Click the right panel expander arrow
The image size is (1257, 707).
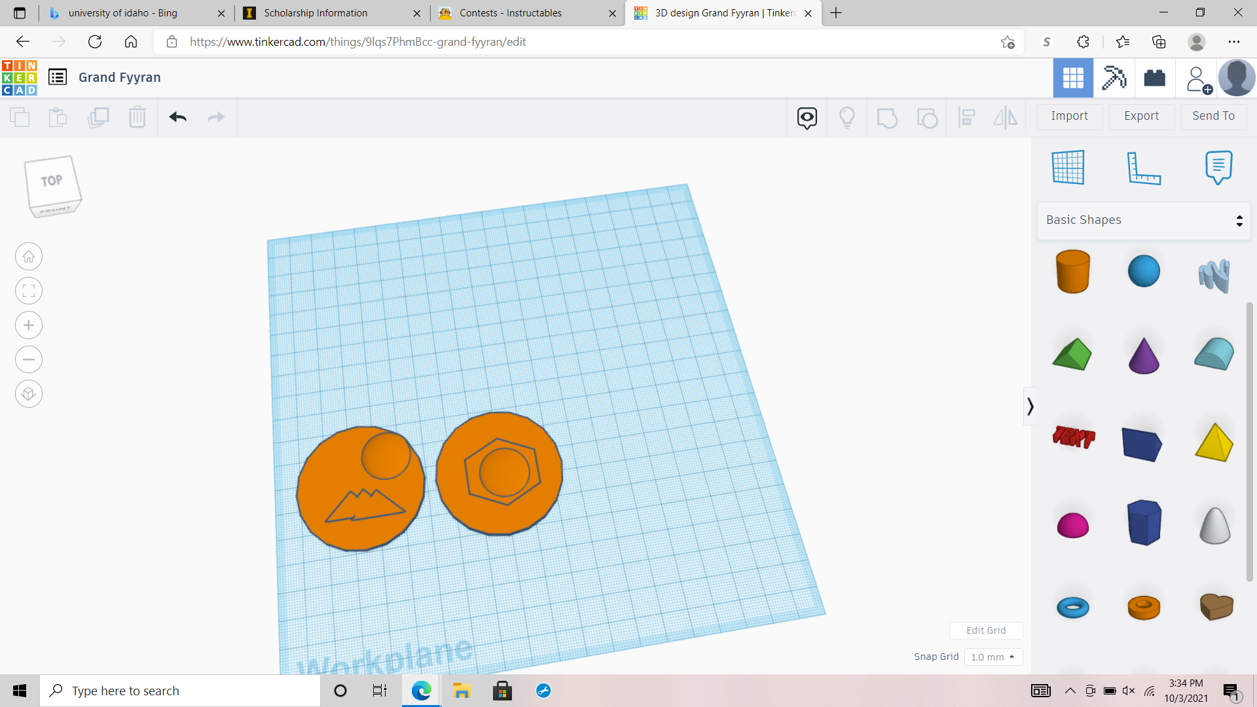click(x=1030, y=406)
